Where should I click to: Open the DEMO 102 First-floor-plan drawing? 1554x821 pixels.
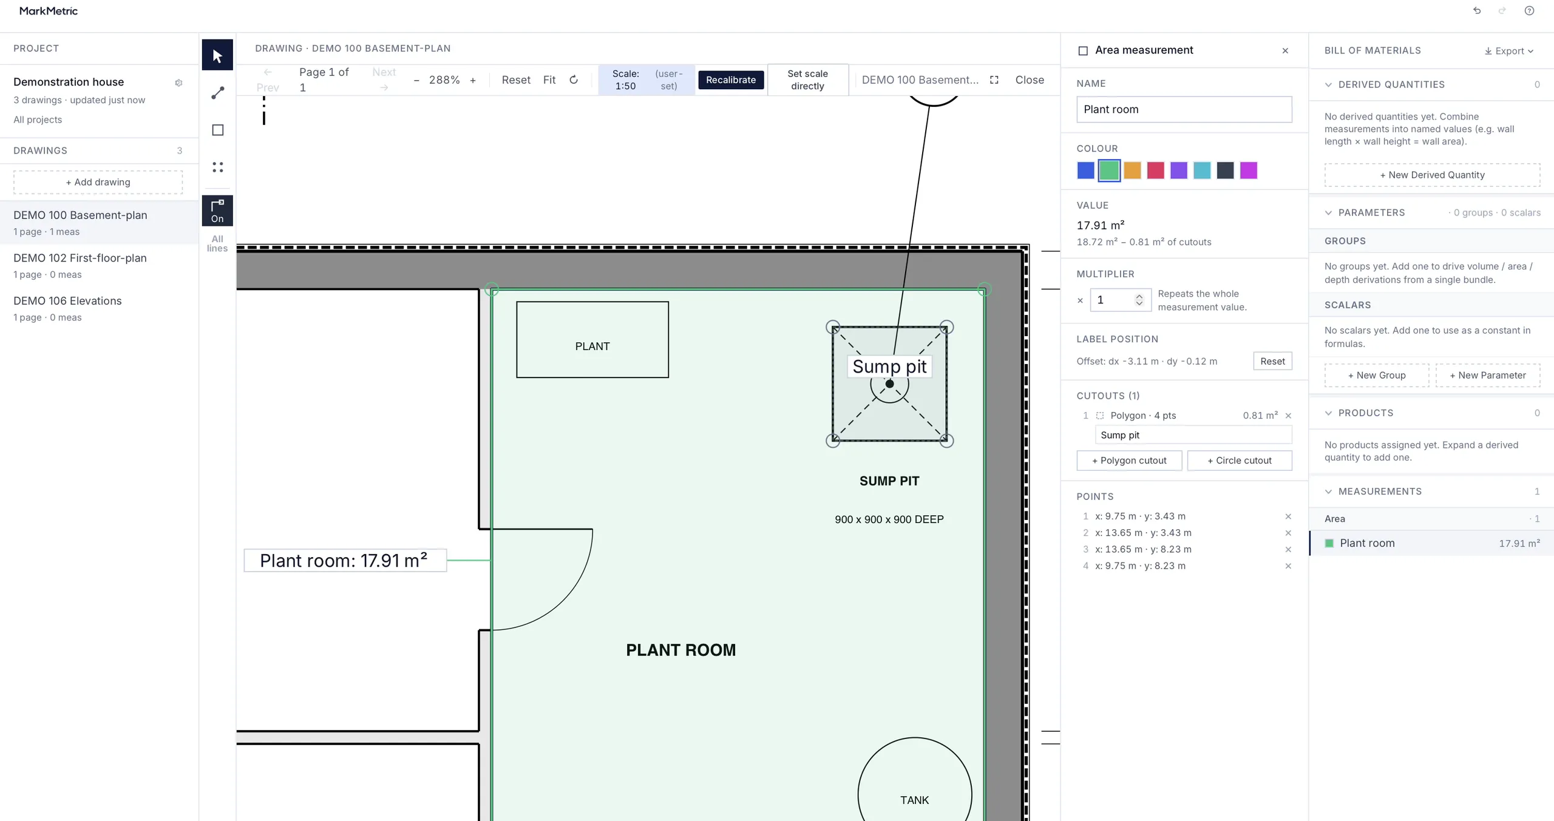(x=99, y=266)
